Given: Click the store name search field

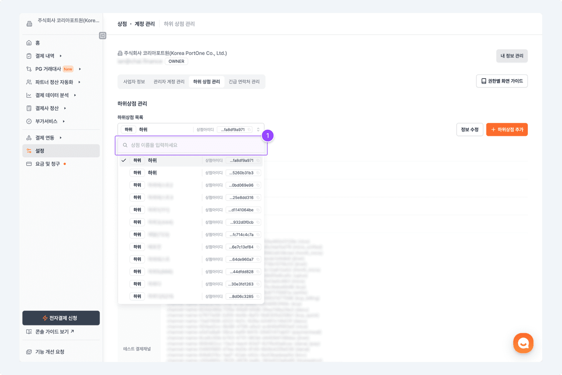Looking at the screenshot, I should 193,145.
